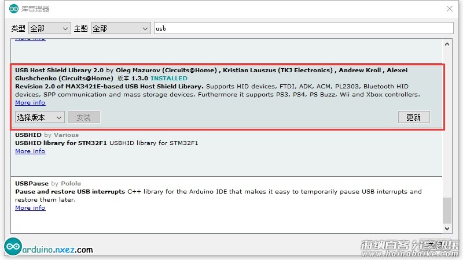The width and height of the screenshot is (463, 260).
Task: Open the 主题 topic dropdown
Action: pyautogui.click(x=121, y=28)
